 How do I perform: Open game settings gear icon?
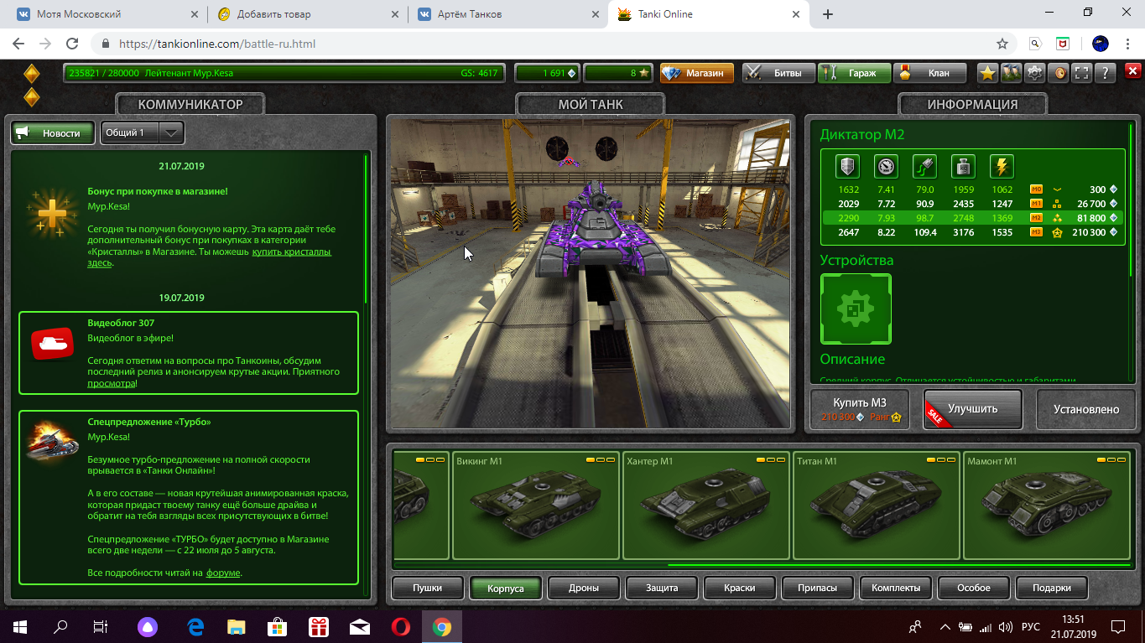1035,73
